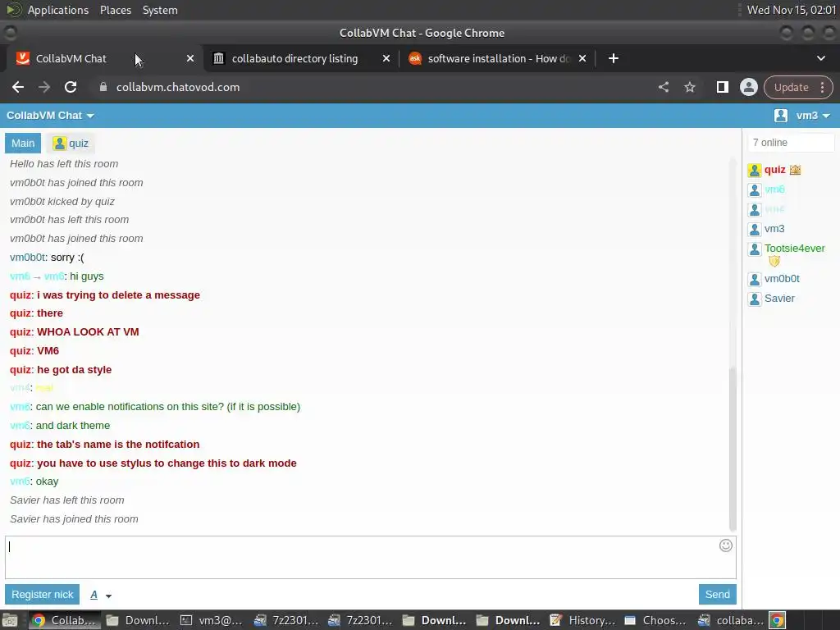The width and height of the screenshot is (840, 630).
Task: Click vm6 name in 'and dark theme' message
Action: point(20,426)
